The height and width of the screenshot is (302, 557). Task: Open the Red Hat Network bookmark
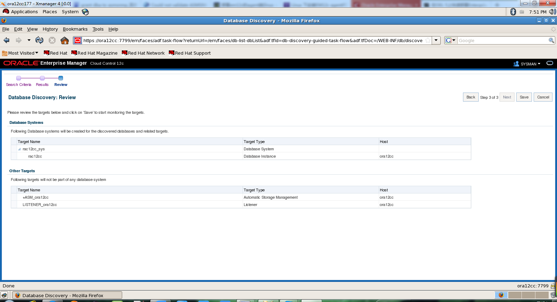pos(143,53)
